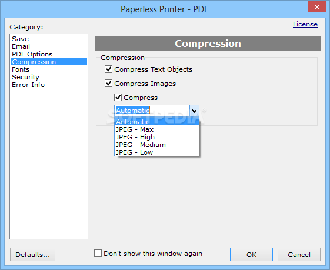
Task: Go to the Fonts category
Action: pyautogui.click(x=21, y=69)
